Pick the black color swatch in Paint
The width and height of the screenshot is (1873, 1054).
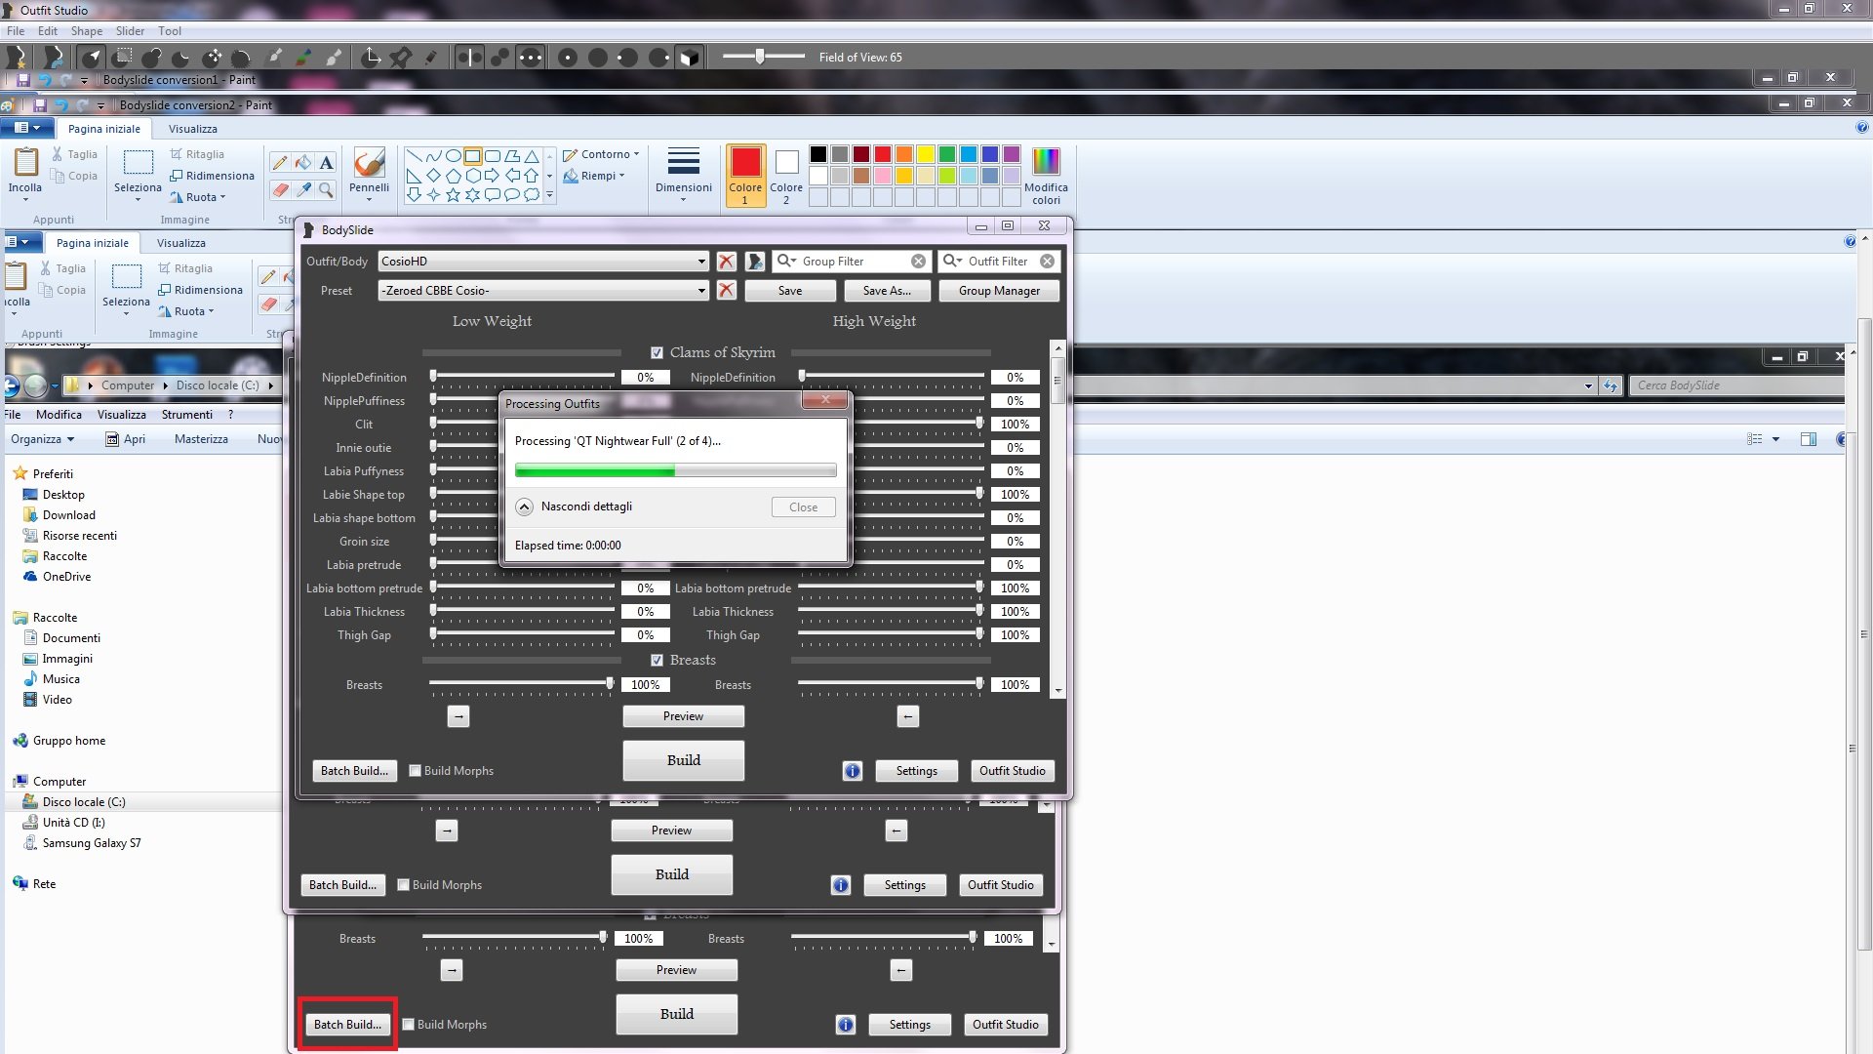tap(818, 154)
